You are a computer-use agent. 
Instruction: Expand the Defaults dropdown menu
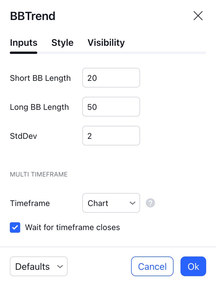click(x=38, y=266)
